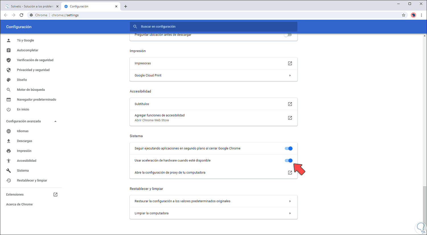Expand Google Cloud Print arrow
The width and height of the screenshot is (427, 235).
pyautogui.click(x=290, y=75)
